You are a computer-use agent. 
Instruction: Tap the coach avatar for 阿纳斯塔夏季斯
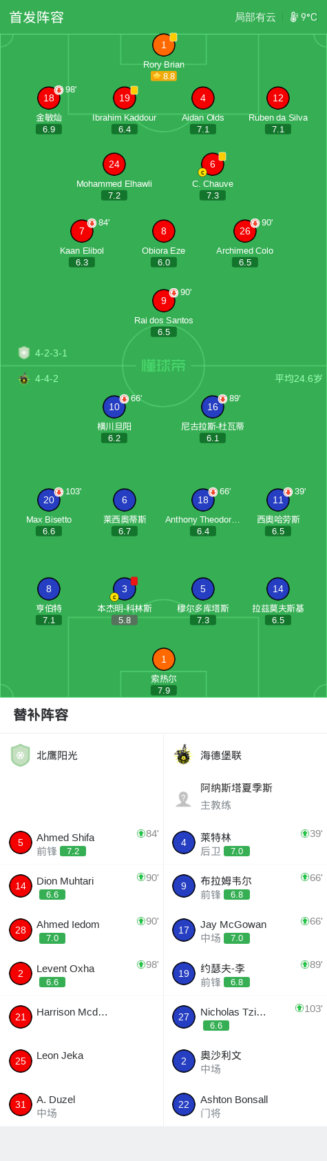[183, 798]
